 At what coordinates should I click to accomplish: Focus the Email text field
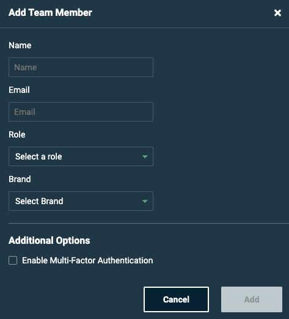(81, 112)
